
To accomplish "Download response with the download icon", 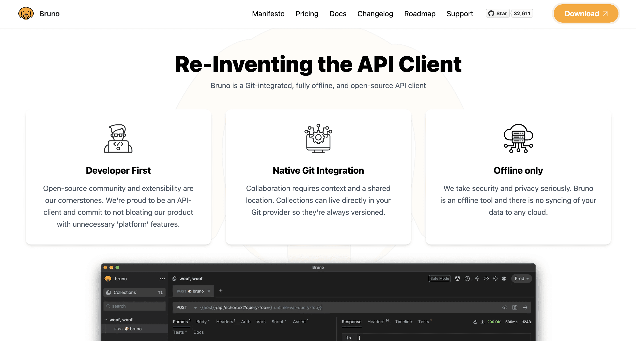I will click(482, 322).
